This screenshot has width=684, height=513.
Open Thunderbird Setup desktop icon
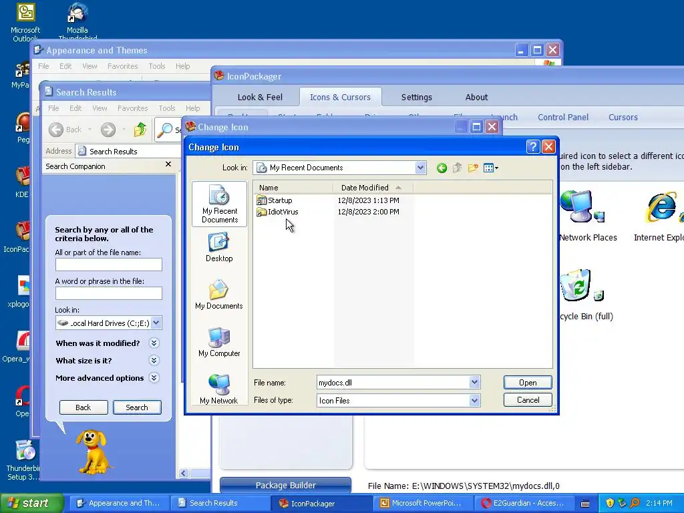click(x=23, y=460)
